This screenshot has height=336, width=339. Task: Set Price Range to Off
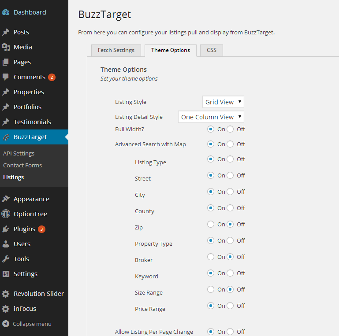click(230, 306)
